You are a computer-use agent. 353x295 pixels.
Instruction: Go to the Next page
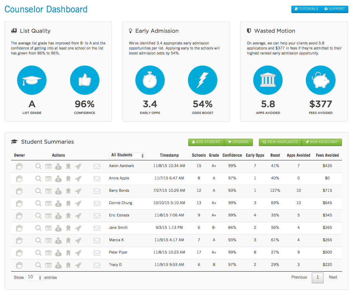(333, 277)
